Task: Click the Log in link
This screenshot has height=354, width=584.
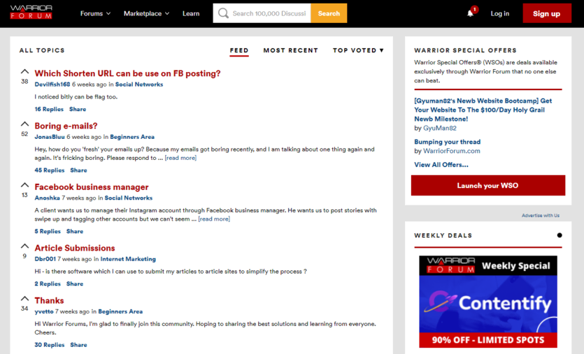Action: pos(500,13)
